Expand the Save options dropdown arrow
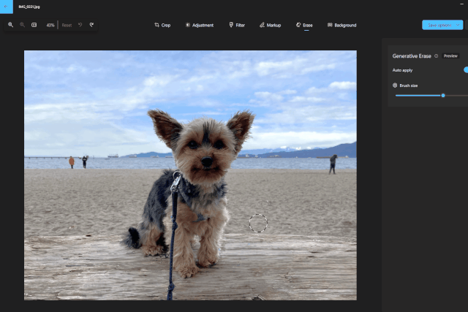Image resolution: width=468 pixels, height=312 pixels. tap(458, 25)
